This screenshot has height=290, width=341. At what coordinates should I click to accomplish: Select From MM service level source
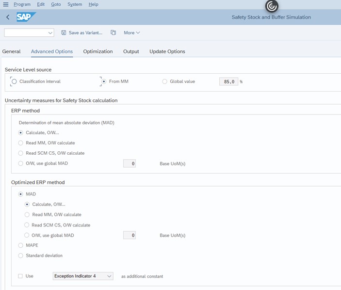coord(104,81)
